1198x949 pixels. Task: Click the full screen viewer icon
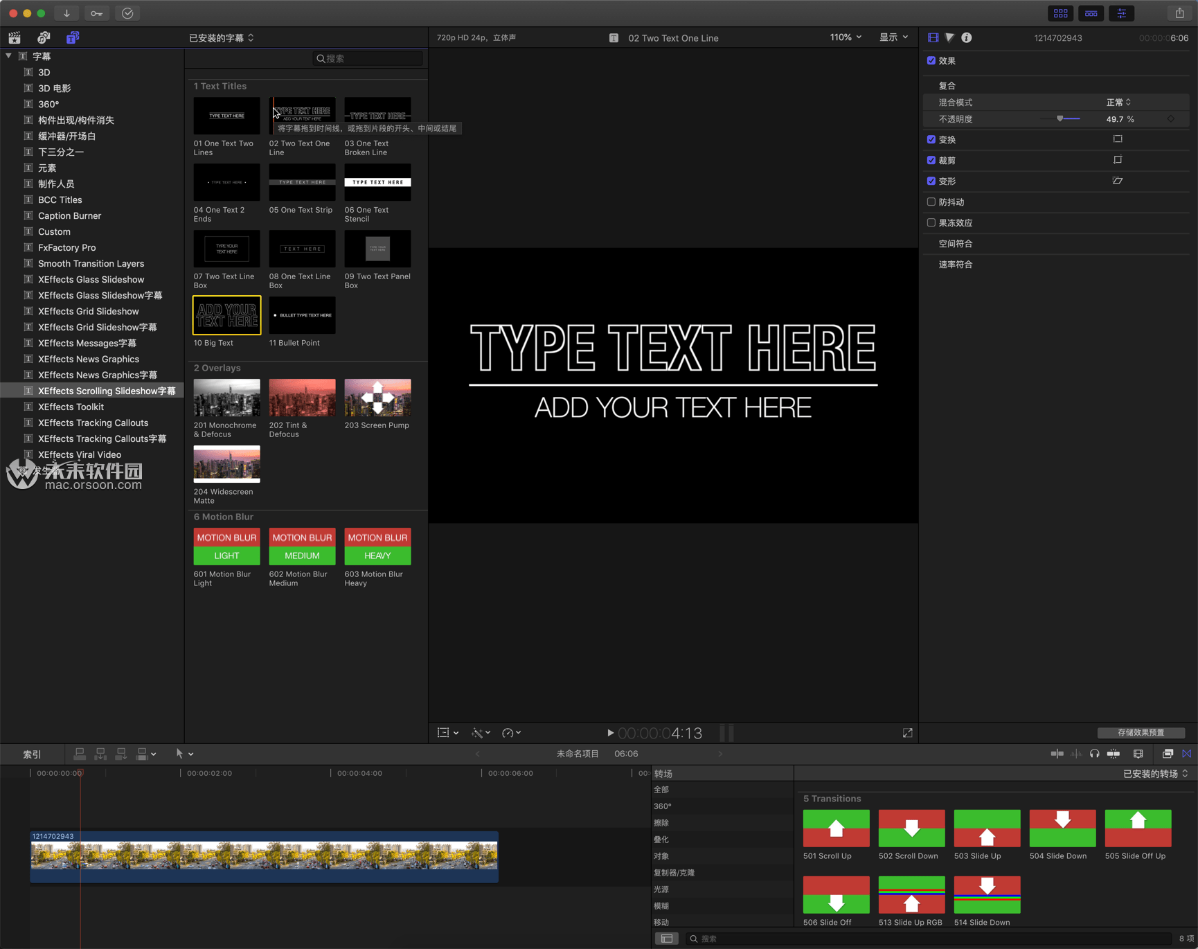907,733
